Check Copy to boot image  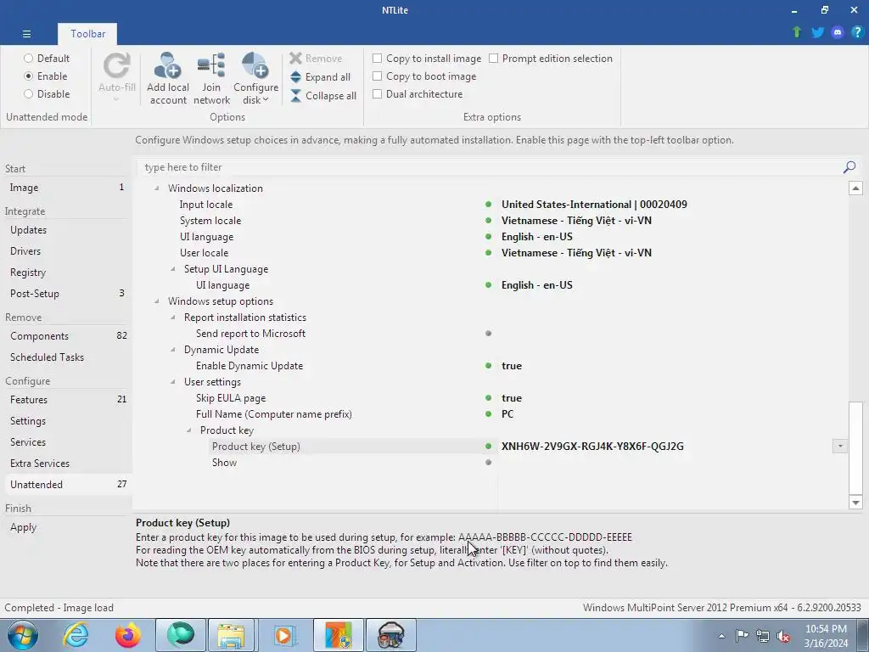pos(424,76)
